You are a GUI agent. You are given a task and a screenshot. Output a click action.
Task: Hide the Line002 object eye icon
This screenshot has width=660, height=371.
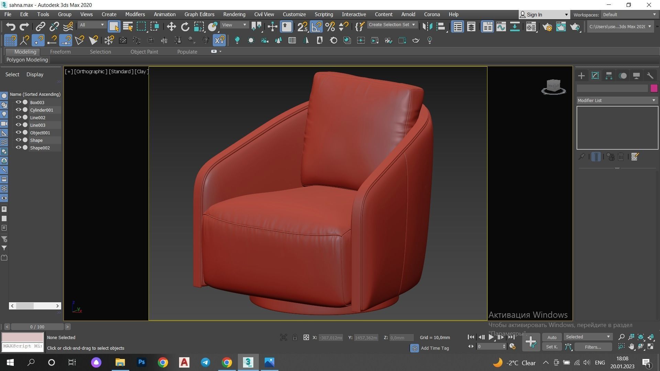tap(19, 117)
